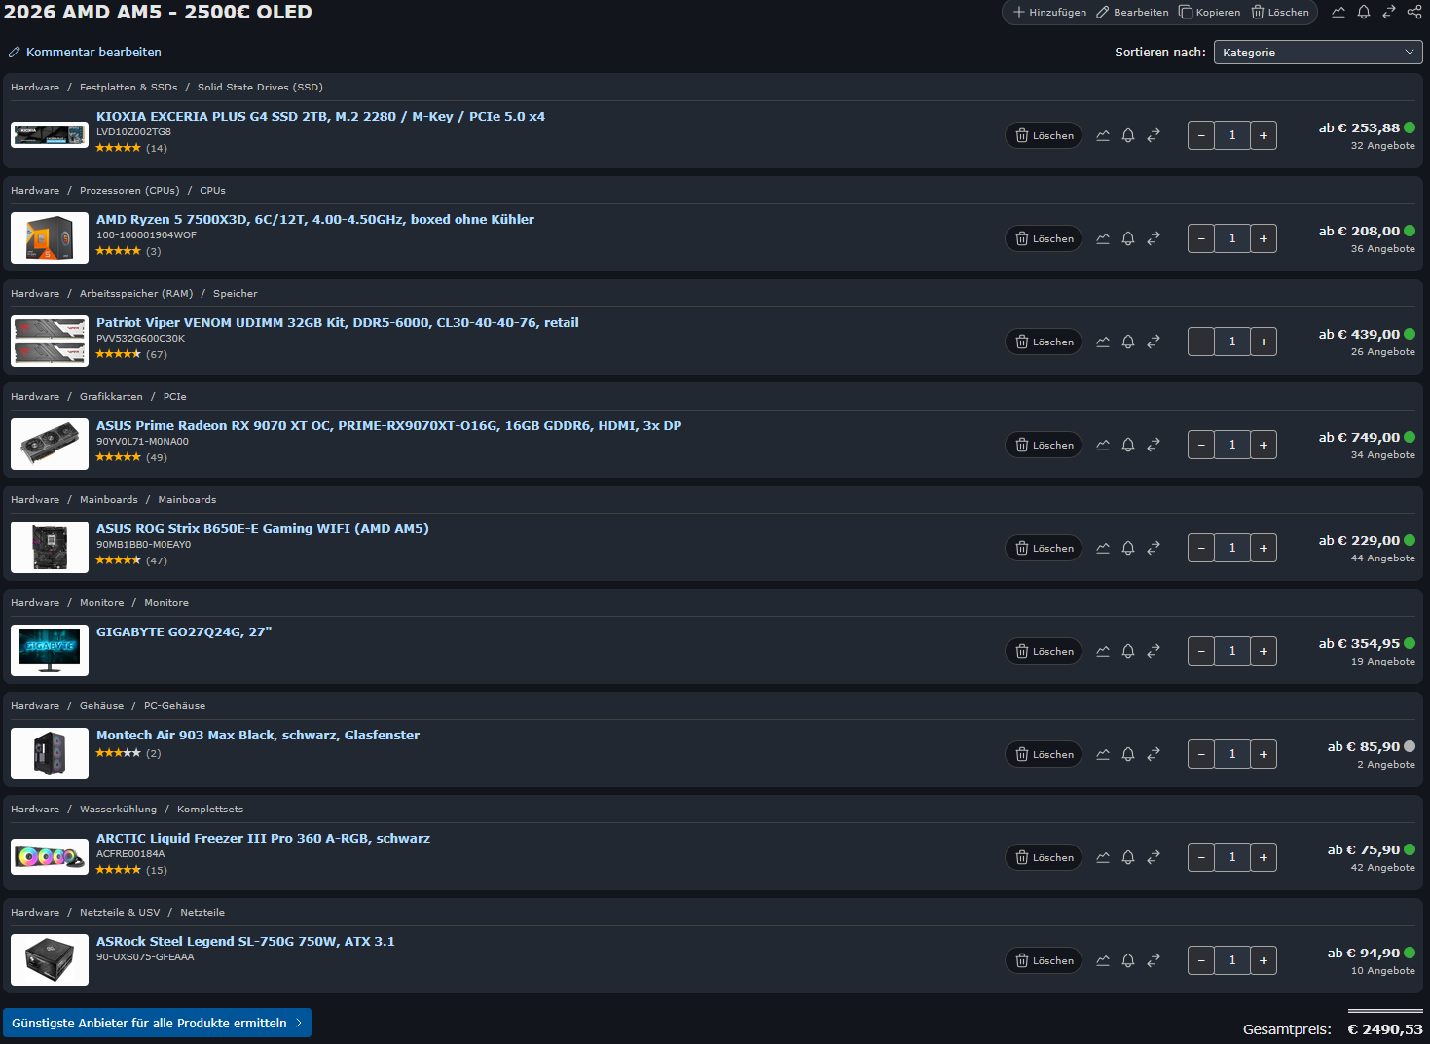This screenshot has height=1044, width=1430.
Task: Open wishlist price history chart icon in header
Action: pyautogui.click(x=1338, y=12)
